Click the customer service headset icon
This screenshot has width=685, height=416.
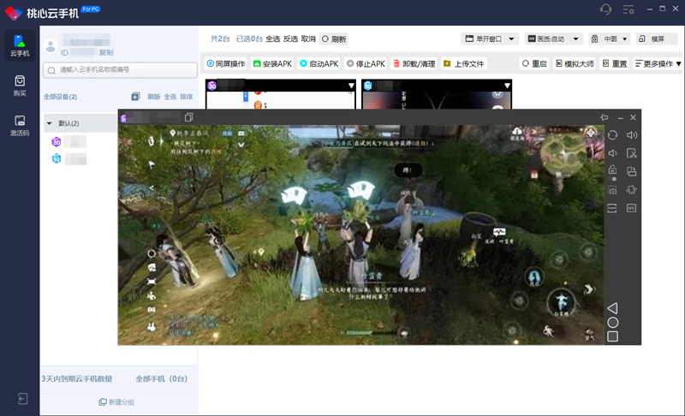click(x=606, y=9)
